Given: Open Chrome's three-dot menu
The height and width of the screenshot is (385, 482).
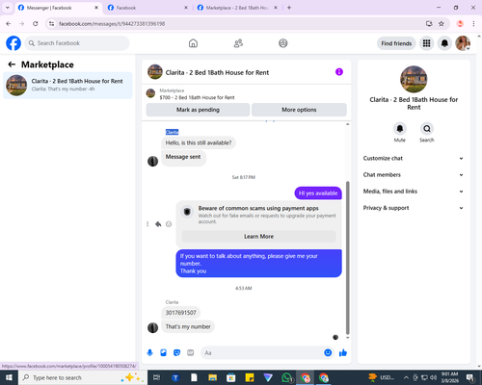Looking at the screenshot, I should coord(473,24).
